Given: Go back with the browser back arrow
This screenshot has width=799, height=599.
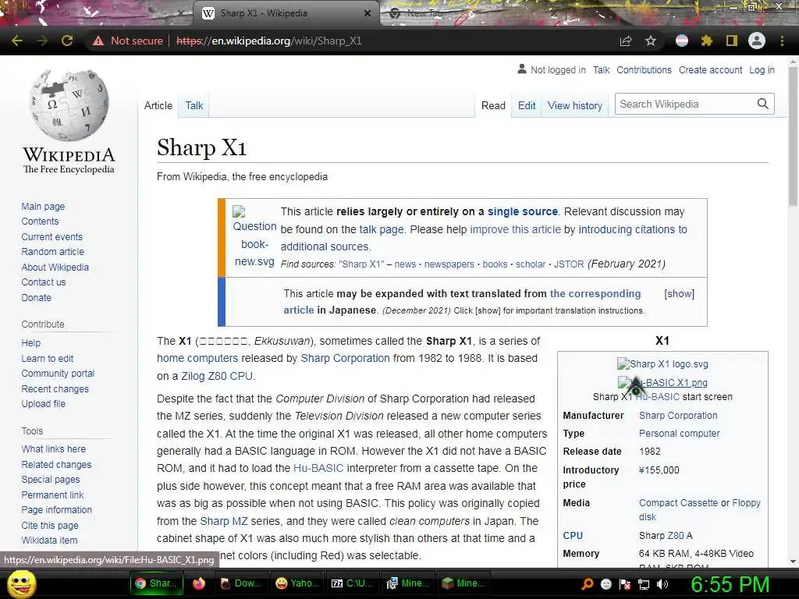Looking at the screenshot, I should 17,41.
